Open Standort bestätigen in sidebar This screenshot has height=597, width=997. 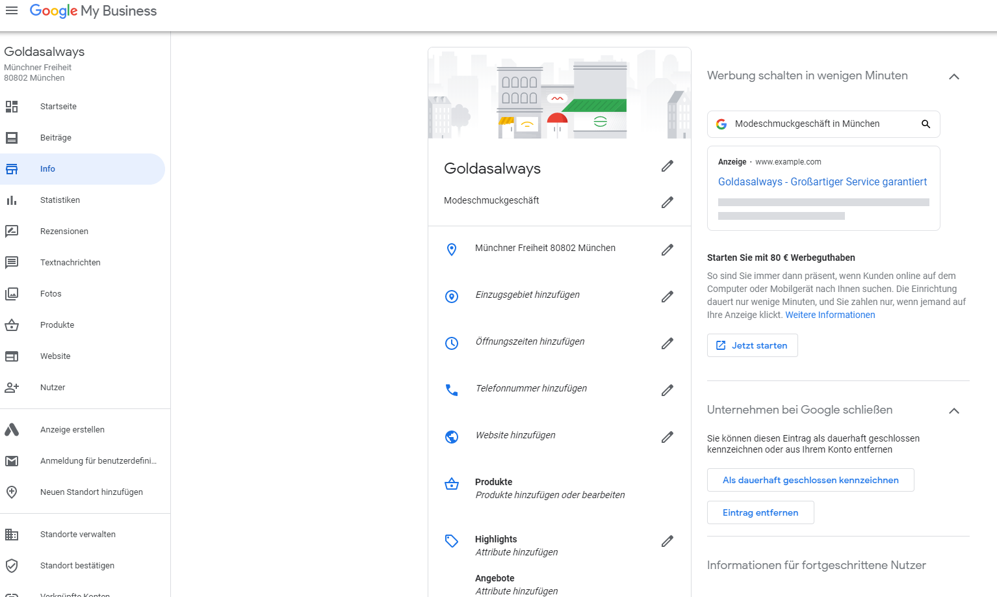click(83, 566)
